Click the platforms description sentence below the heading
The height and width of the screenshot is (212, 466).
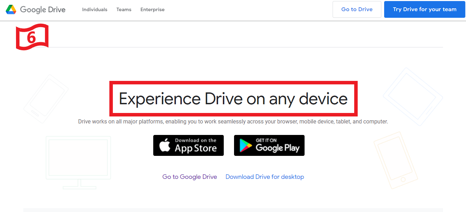coord(233,121)
